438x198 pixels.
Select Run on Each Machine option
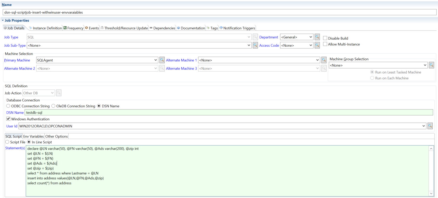[x=372, y=78]
